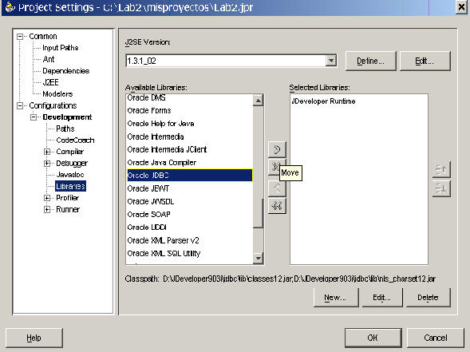Select the Runner tree label

click(x=68, y=209)
